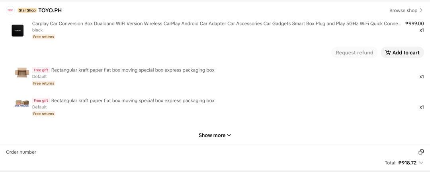Screen dimensions: 430x172
Task: Open the Carplay box product thumbnail
Action: 18,30
